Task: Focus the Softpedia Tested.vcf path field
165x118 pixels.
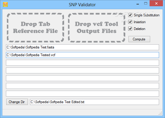Action: point(82,55)
